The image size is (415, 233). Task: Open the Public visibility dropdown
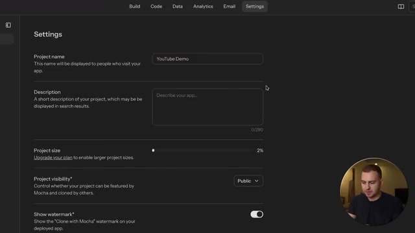point(248,181)
